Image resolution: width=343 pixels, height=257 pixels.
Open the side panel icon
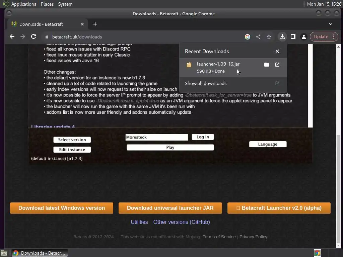pyautogui.click(x=293, y=37)
